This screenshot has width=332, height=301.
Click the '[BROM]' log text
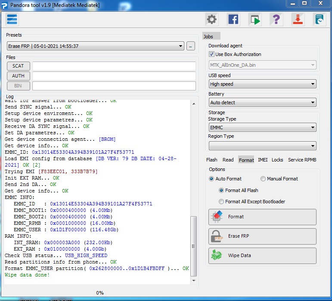107,139
